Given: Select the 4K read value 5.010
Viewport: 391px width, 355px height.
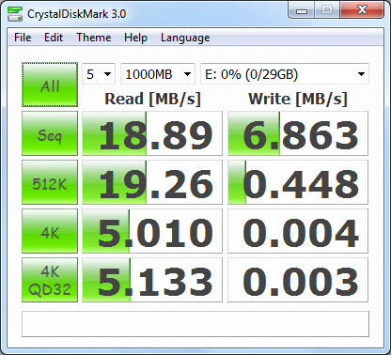Looking at the screenshot, I should click(152, 231).
